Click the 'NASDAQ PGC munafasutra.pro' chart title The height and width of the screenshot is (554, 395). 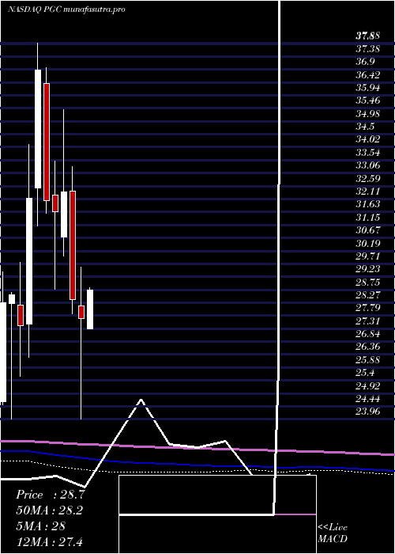pos(66,9)
